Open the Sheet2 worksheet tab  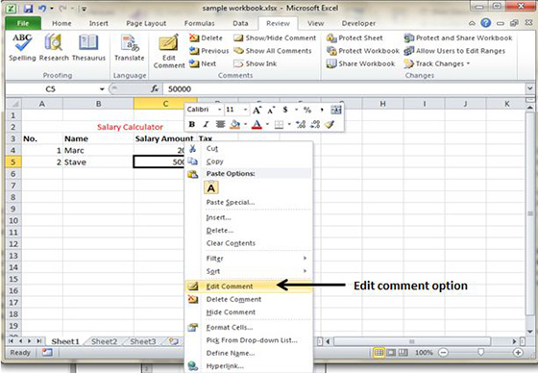click(105, 341)
